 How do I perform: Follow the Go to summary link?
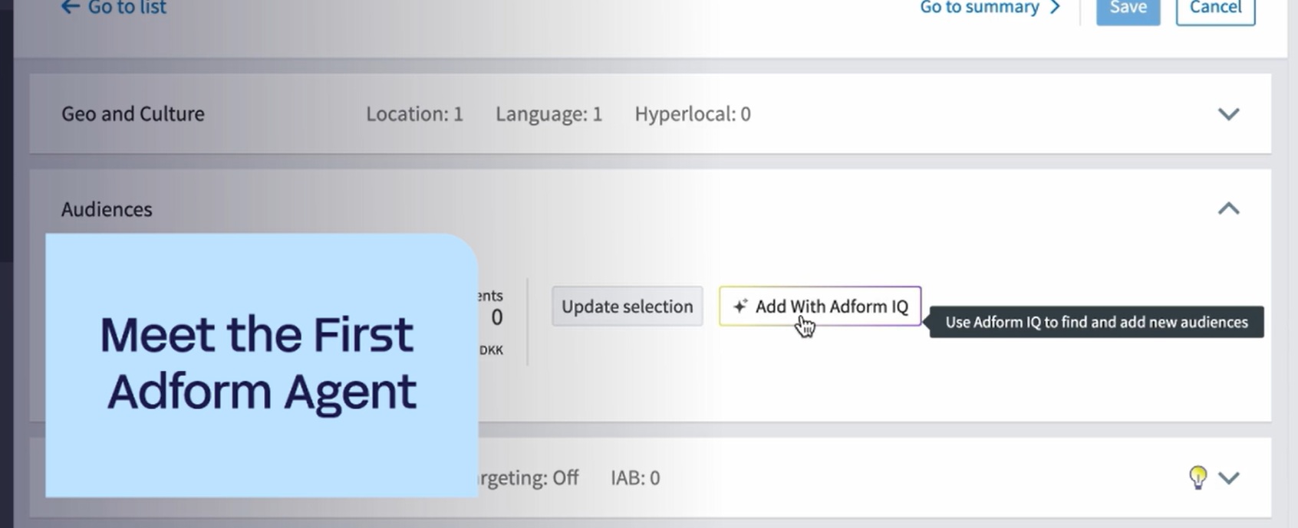(980, 8)
